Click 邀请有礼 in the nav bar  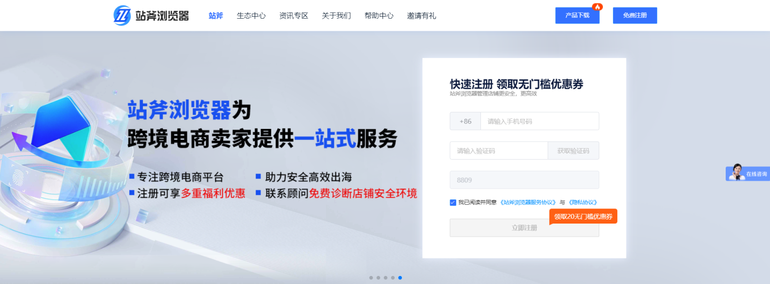[x=422, y=16]
